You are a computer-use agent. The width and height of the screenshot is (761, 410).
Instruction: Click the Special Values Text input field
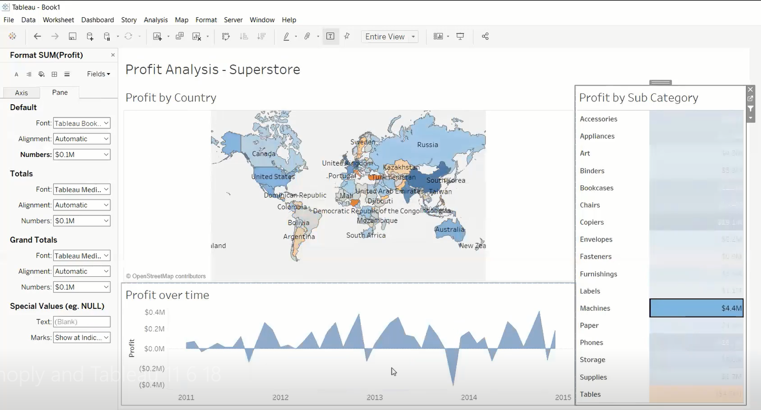(82, 322)
